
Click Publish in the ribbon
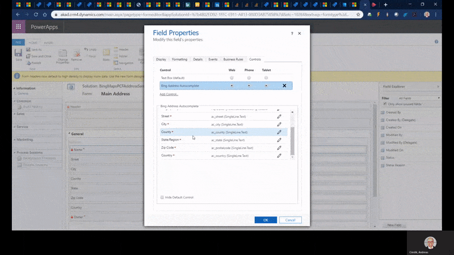(x=33, y=63)
